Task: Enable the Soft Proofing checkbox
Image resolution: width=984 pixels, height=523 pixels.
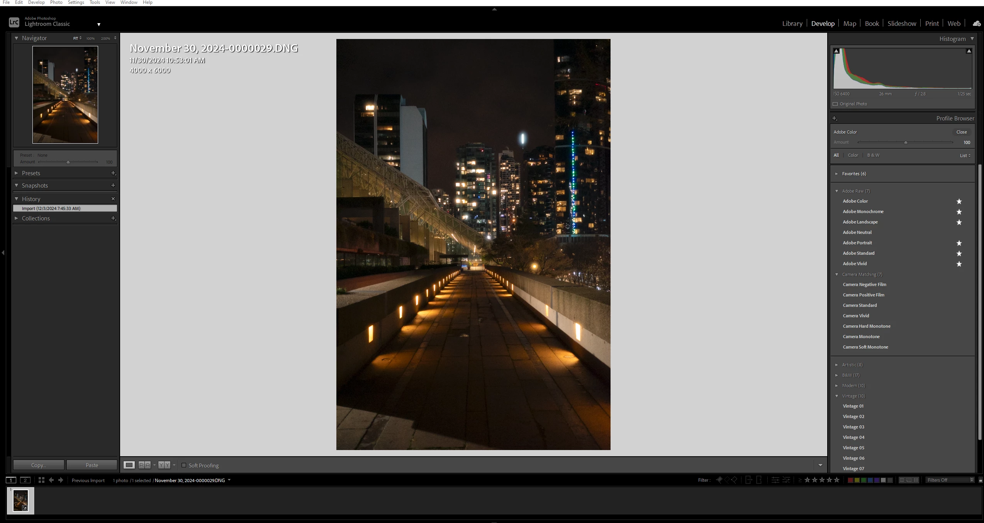Action: [184, 465]
